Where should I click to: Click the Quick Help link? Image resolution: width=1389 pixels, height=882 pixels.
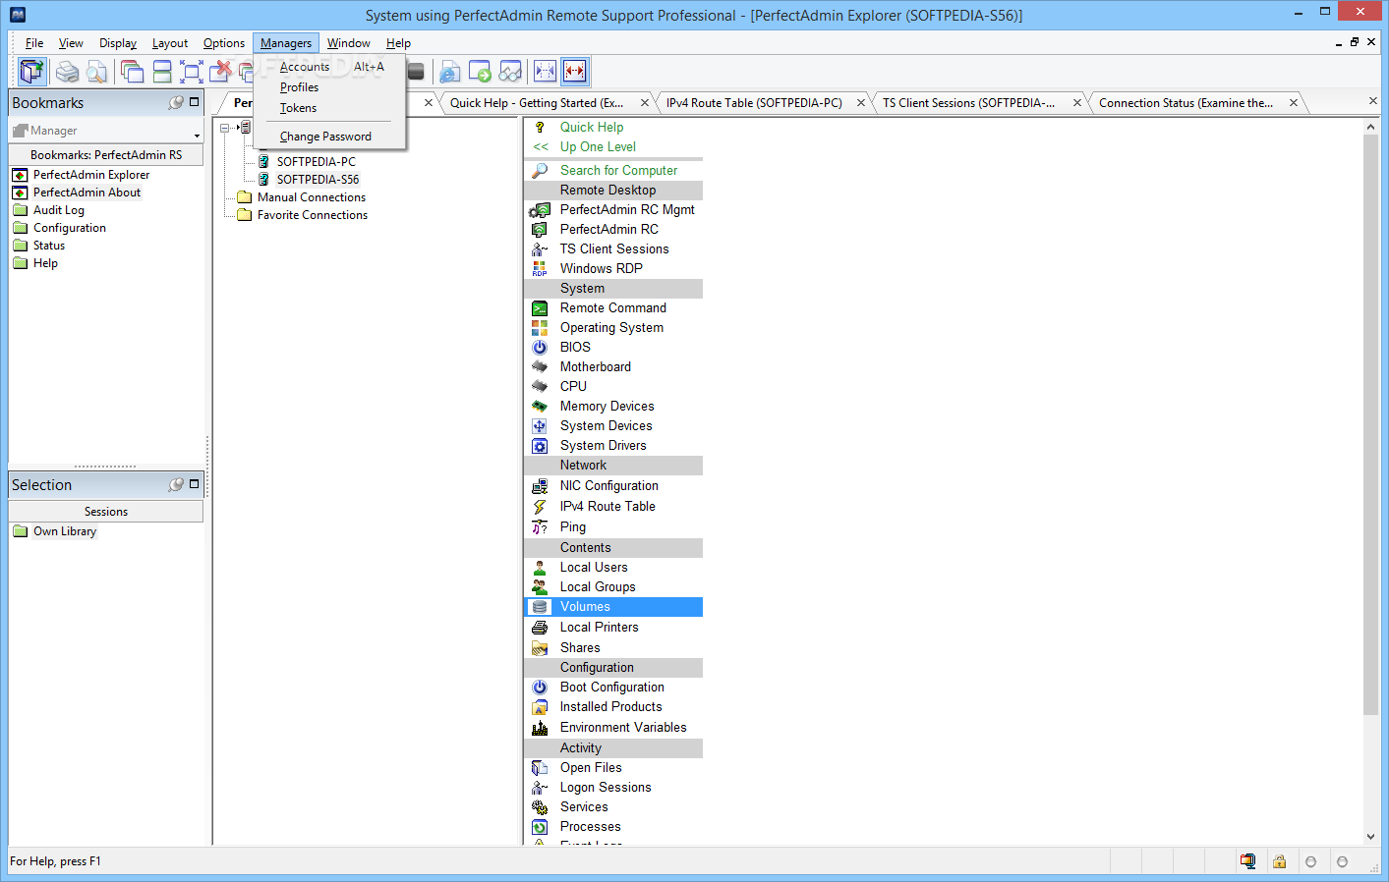(x=592, y=127)
